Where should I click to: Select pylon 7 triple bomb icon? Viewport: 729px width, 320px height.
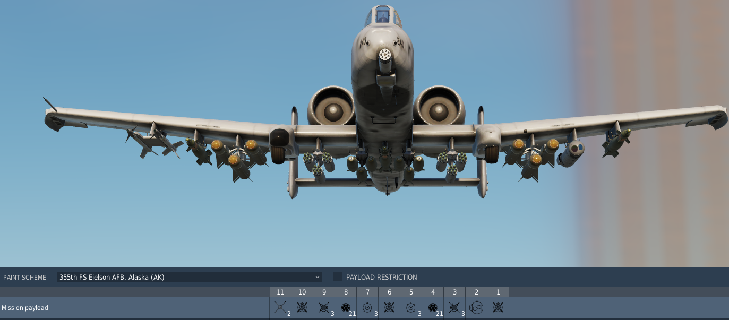coord(367,307)
